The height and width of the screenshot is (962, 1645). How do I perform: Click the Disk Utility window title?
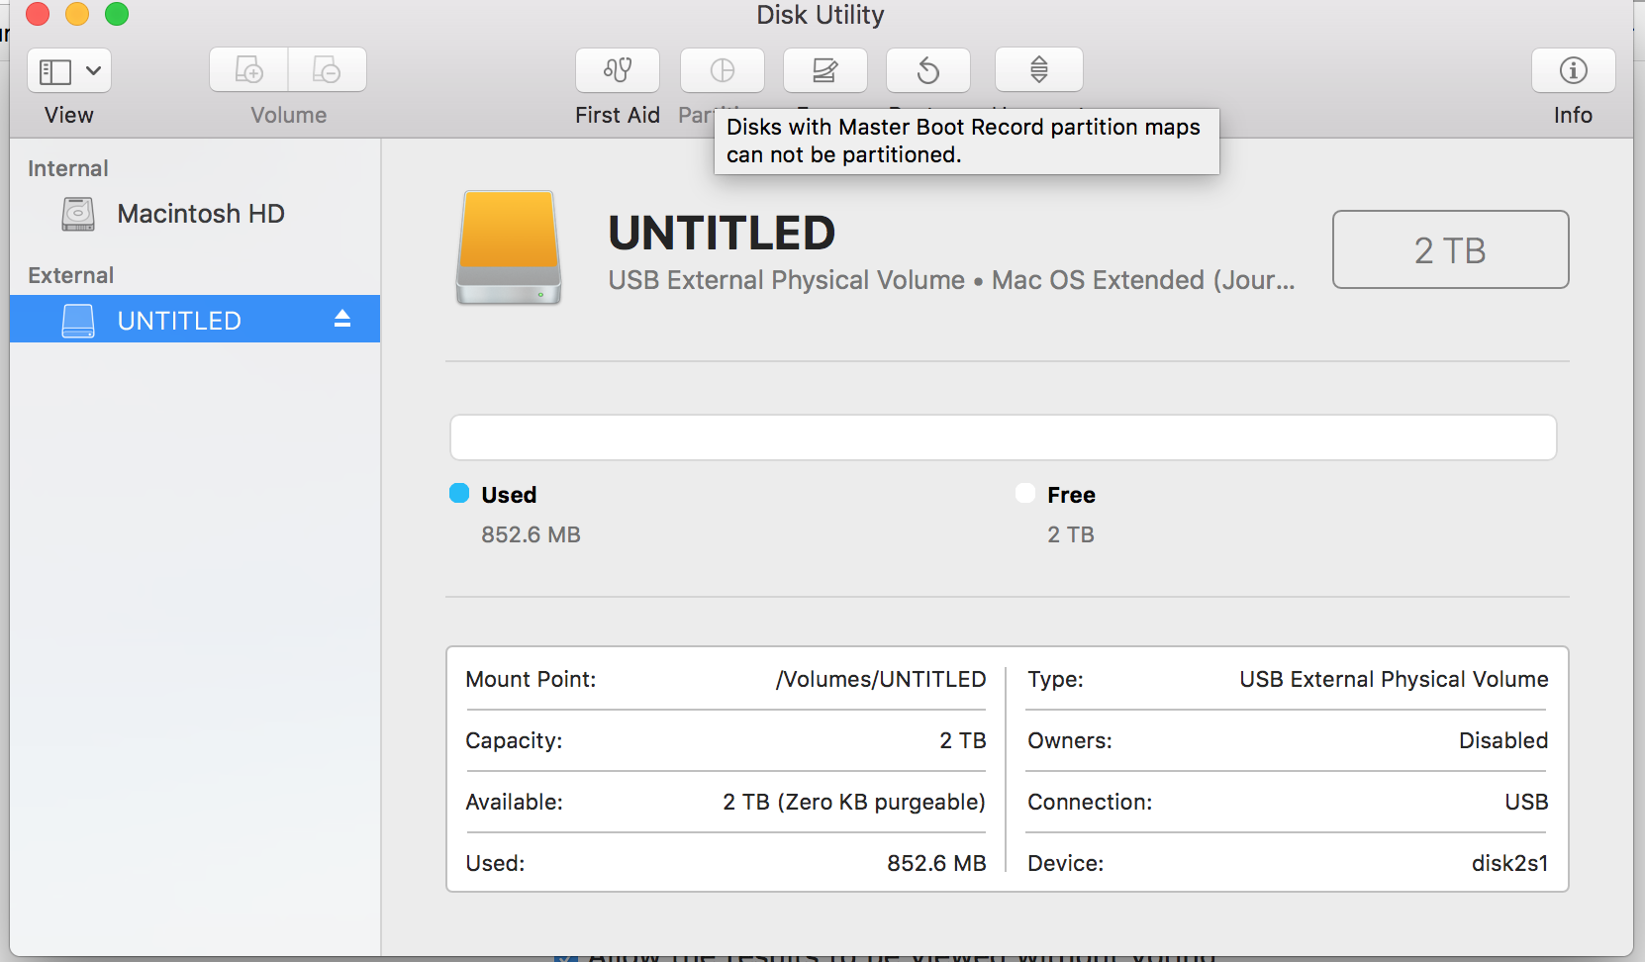point(821,15)
